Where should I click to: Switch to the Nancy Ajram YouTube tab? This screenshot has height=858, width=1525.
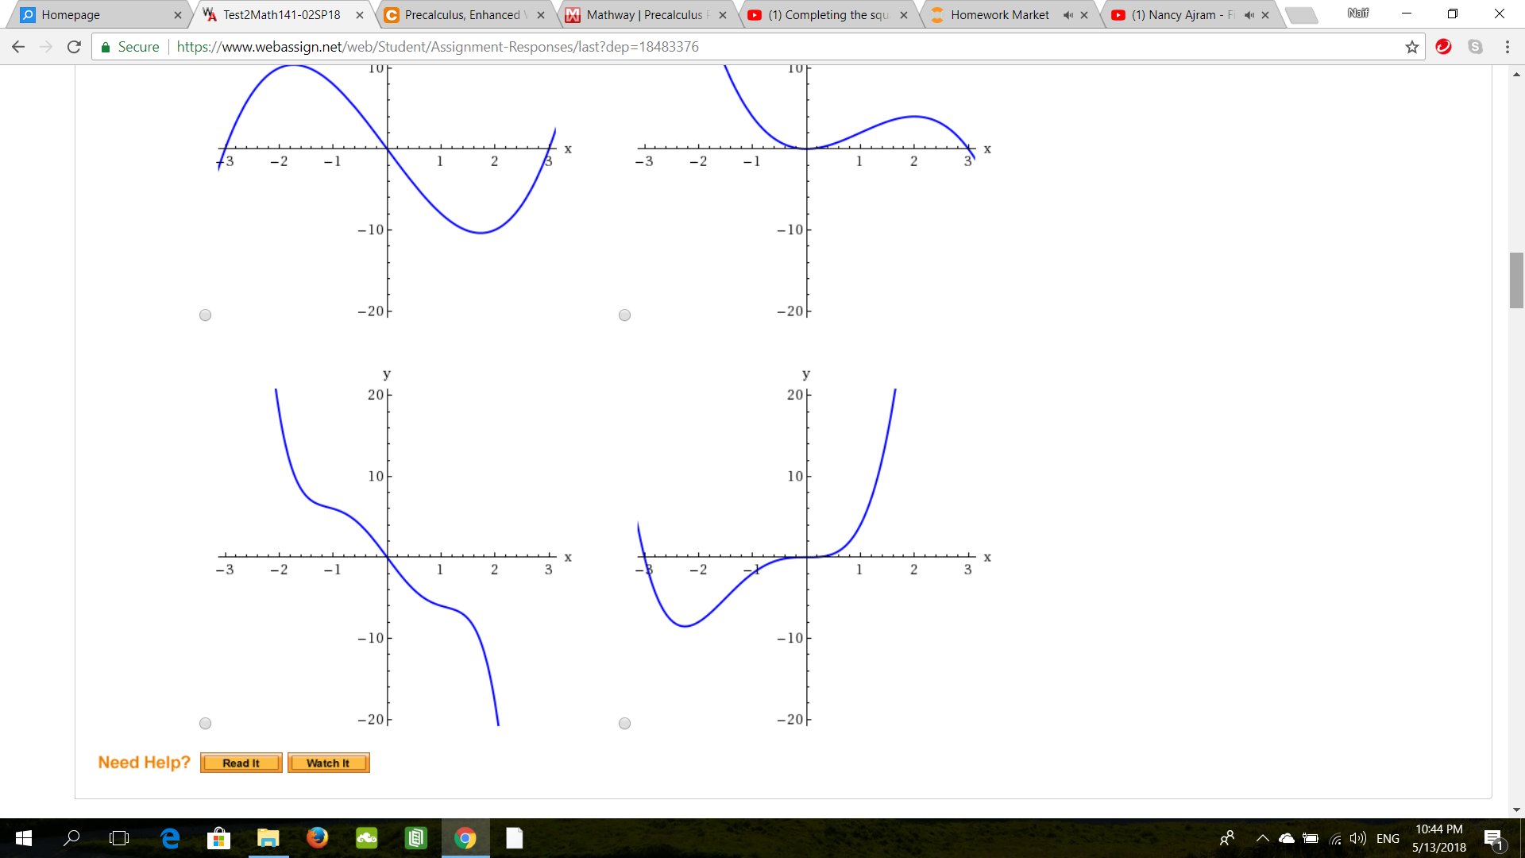pos(1182,14)
